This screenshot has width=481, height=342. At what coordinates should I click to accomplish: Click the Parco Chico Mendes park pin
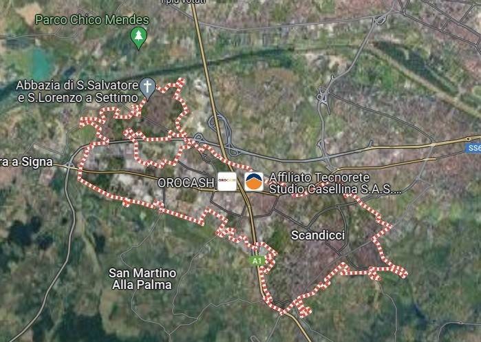(138, 38)
